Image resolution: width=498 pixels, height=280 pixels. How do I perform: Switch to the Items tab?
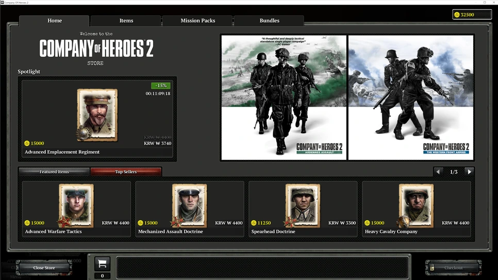126,21
